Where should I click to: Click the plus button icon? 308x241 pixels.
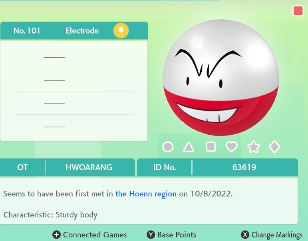coord(56,235)
